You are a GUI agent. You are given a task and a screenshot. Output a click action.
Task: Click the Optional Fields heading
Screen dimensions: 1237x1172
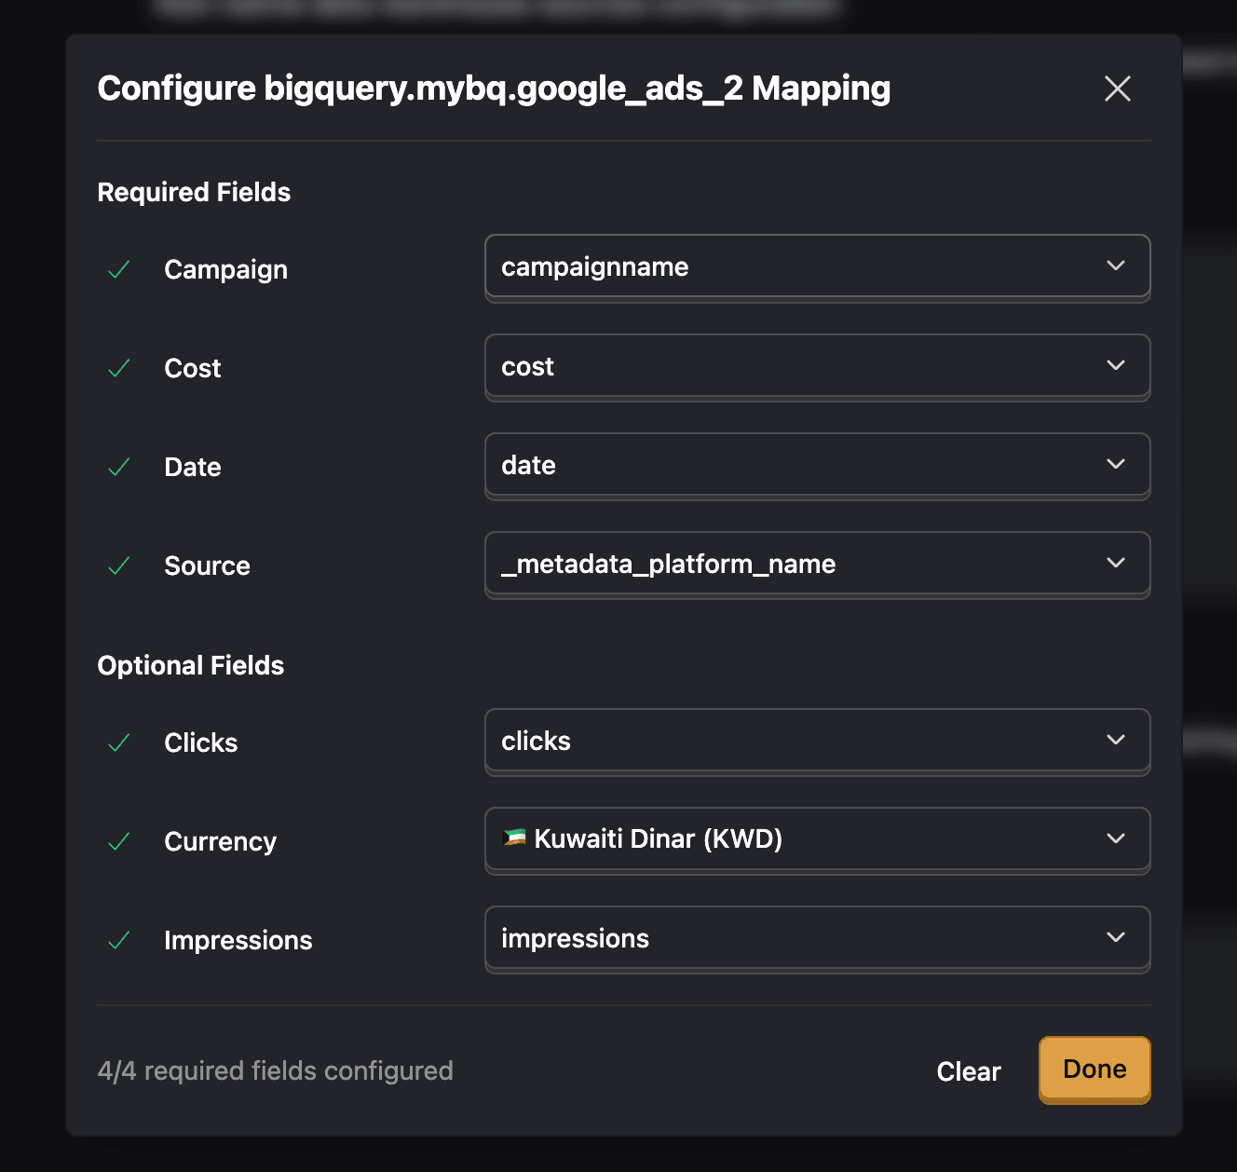click(x=191, y=665)
